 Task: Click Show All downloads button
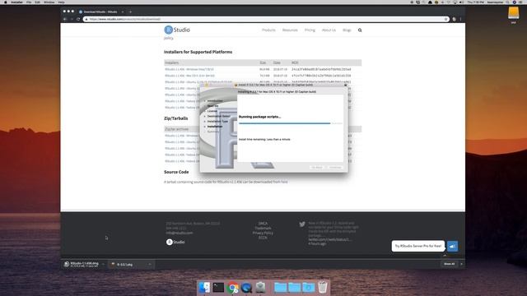click(449, 264)
